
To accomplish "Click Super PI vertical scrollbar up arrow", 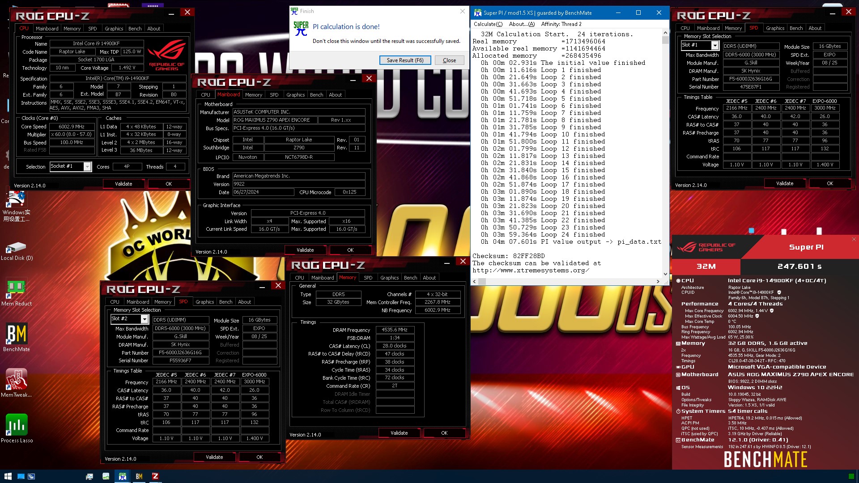I will coord(665,33).
